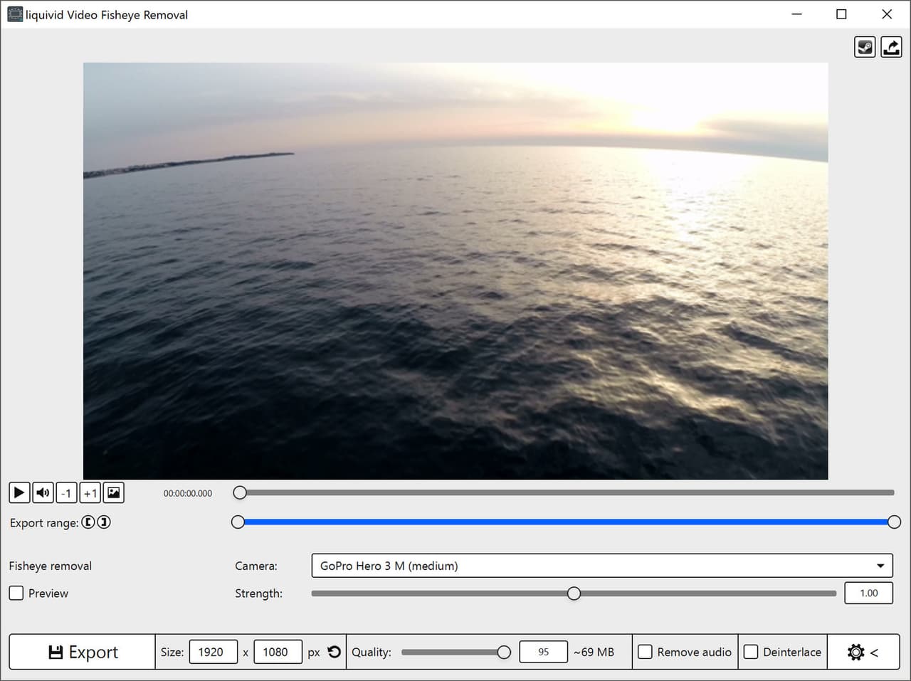Enable the Deinterlace checkbox
Viewport: 911px width, 681px height.
[x=751, y=652]
